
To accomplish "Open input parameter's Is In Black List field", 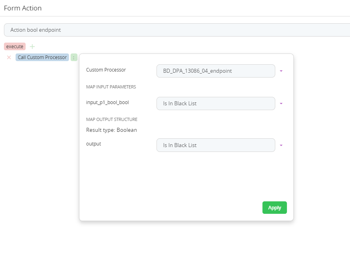I will coord(216,104).
